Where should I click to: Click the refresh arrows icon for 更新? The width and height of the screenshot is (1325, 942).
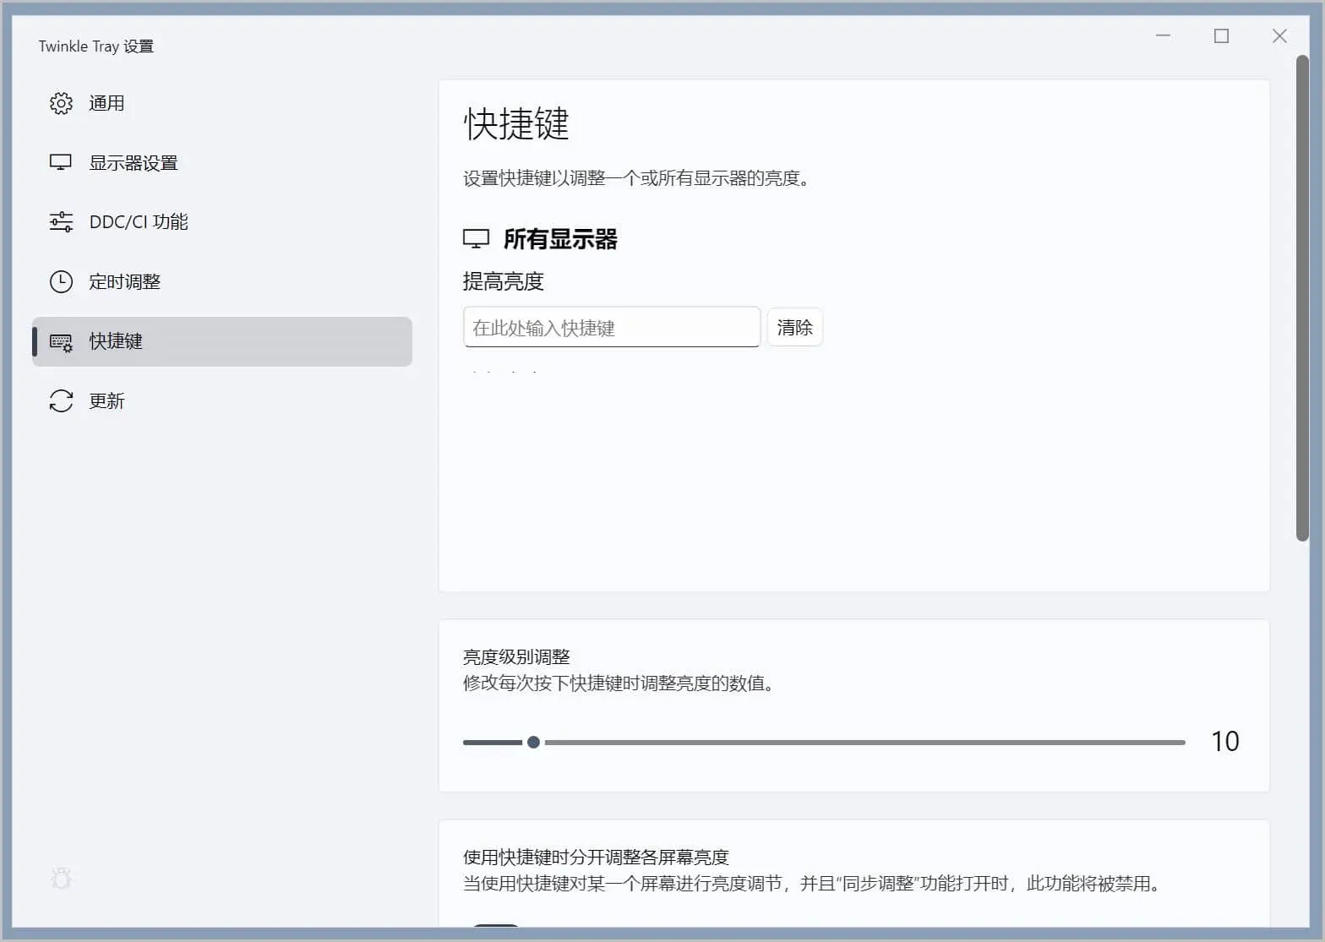[61, 400]
